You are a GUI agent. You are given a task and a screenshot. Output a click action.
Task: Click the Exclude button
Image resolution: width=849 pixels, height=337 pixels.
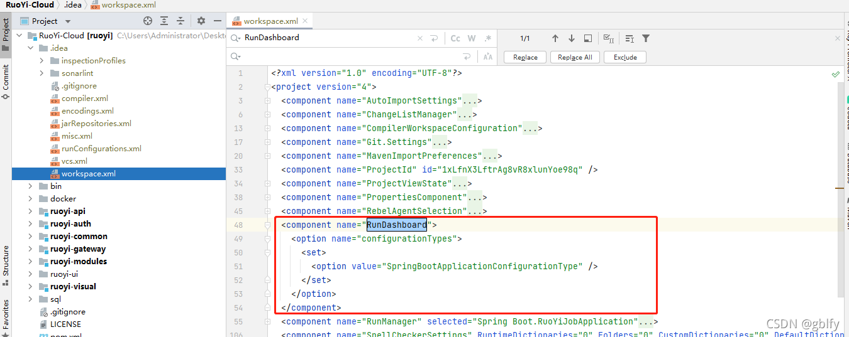point(625,57)
